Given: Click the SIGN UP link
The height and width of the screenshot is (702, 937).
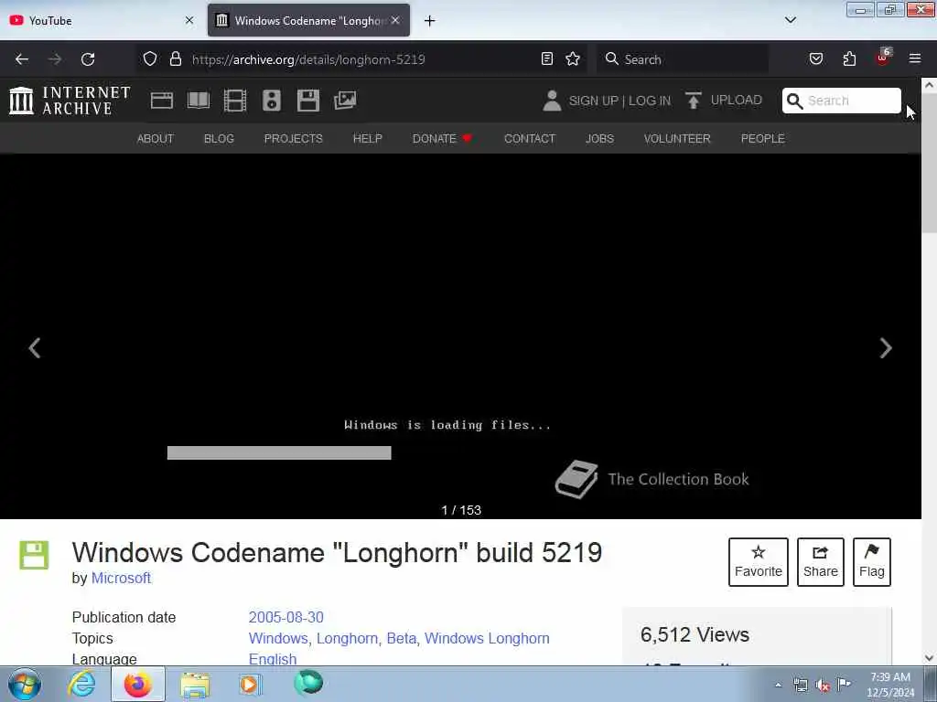Looking at the screenshot, I should [593, 101].
